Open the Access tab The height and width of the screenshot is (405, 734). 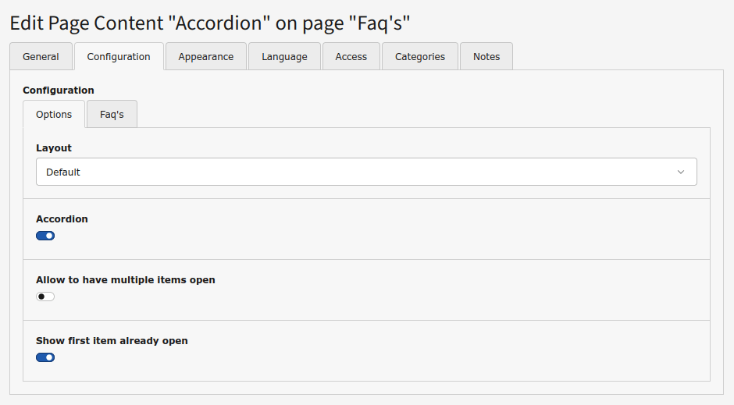pos(351,56)
